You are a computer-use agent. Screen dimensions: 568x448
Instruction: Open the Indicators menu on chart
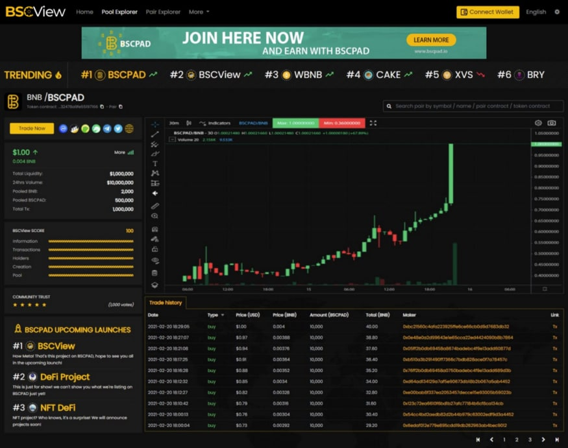pos(215,123)
